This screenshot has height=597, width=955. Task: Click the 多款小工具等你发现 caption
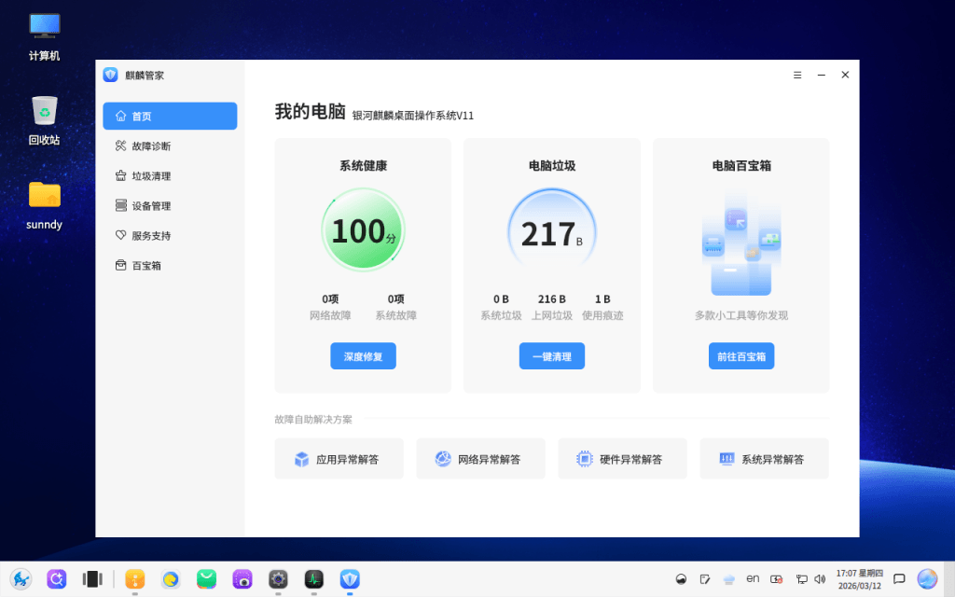pyautogui.click(x=741, y=315)
